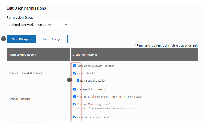This screenshot has height=125, width=205.
Task: Click the Save Changes button
Action: (21, 39)
